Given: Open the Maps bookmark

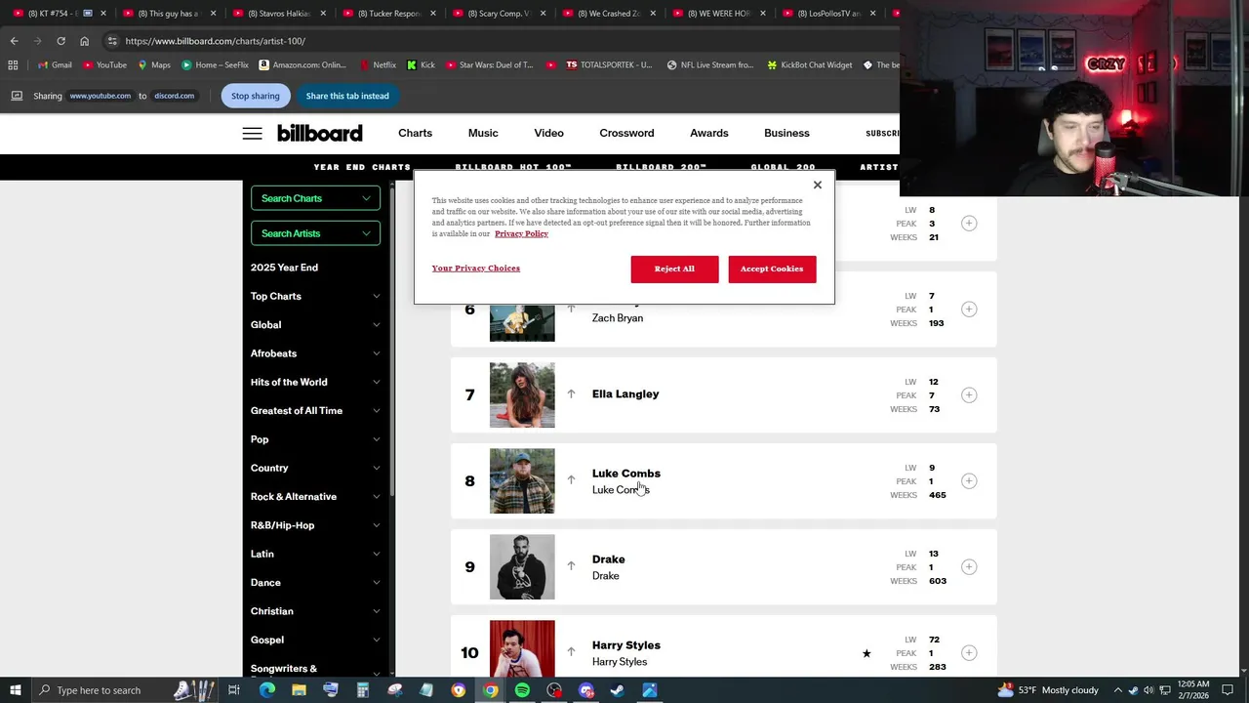Looking at the screenshot, I should pos(154,65).
